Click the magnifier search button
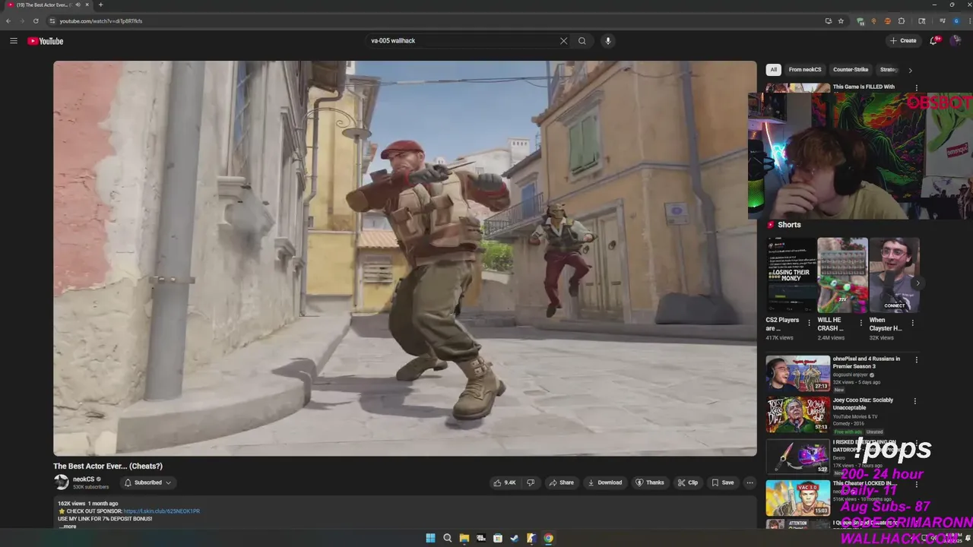This screenshot has height=547, width=973. (582, 41)
